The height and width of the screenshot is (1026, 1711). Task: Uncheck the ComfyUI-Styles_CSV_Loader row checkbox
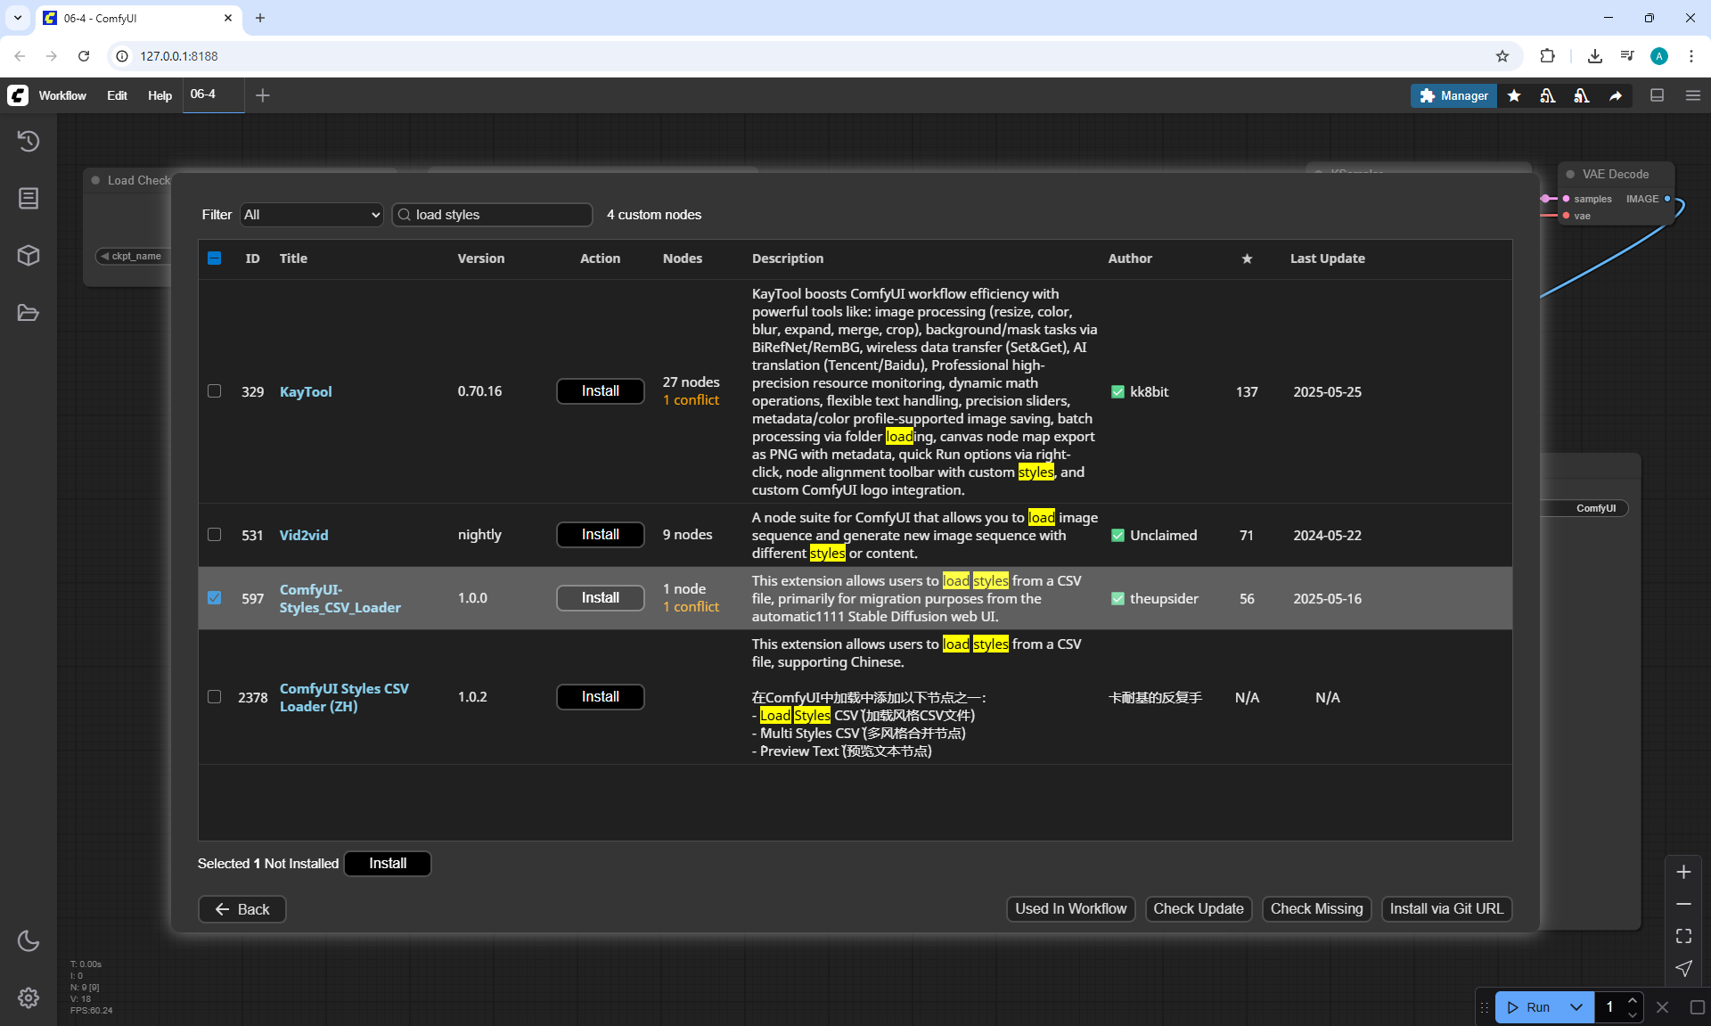[x=214, y=598]
